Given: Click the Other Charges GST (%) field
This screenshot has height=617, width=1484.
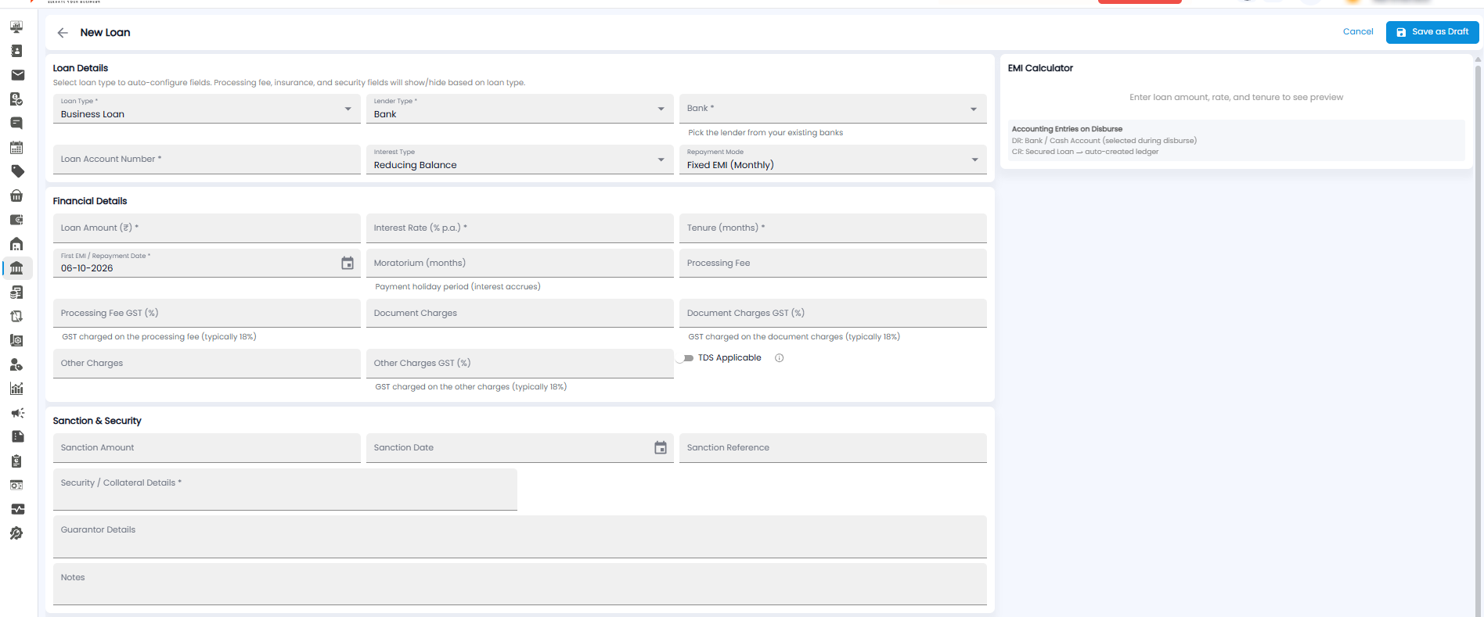Looking at the screenshot, I should coord(520,364).
